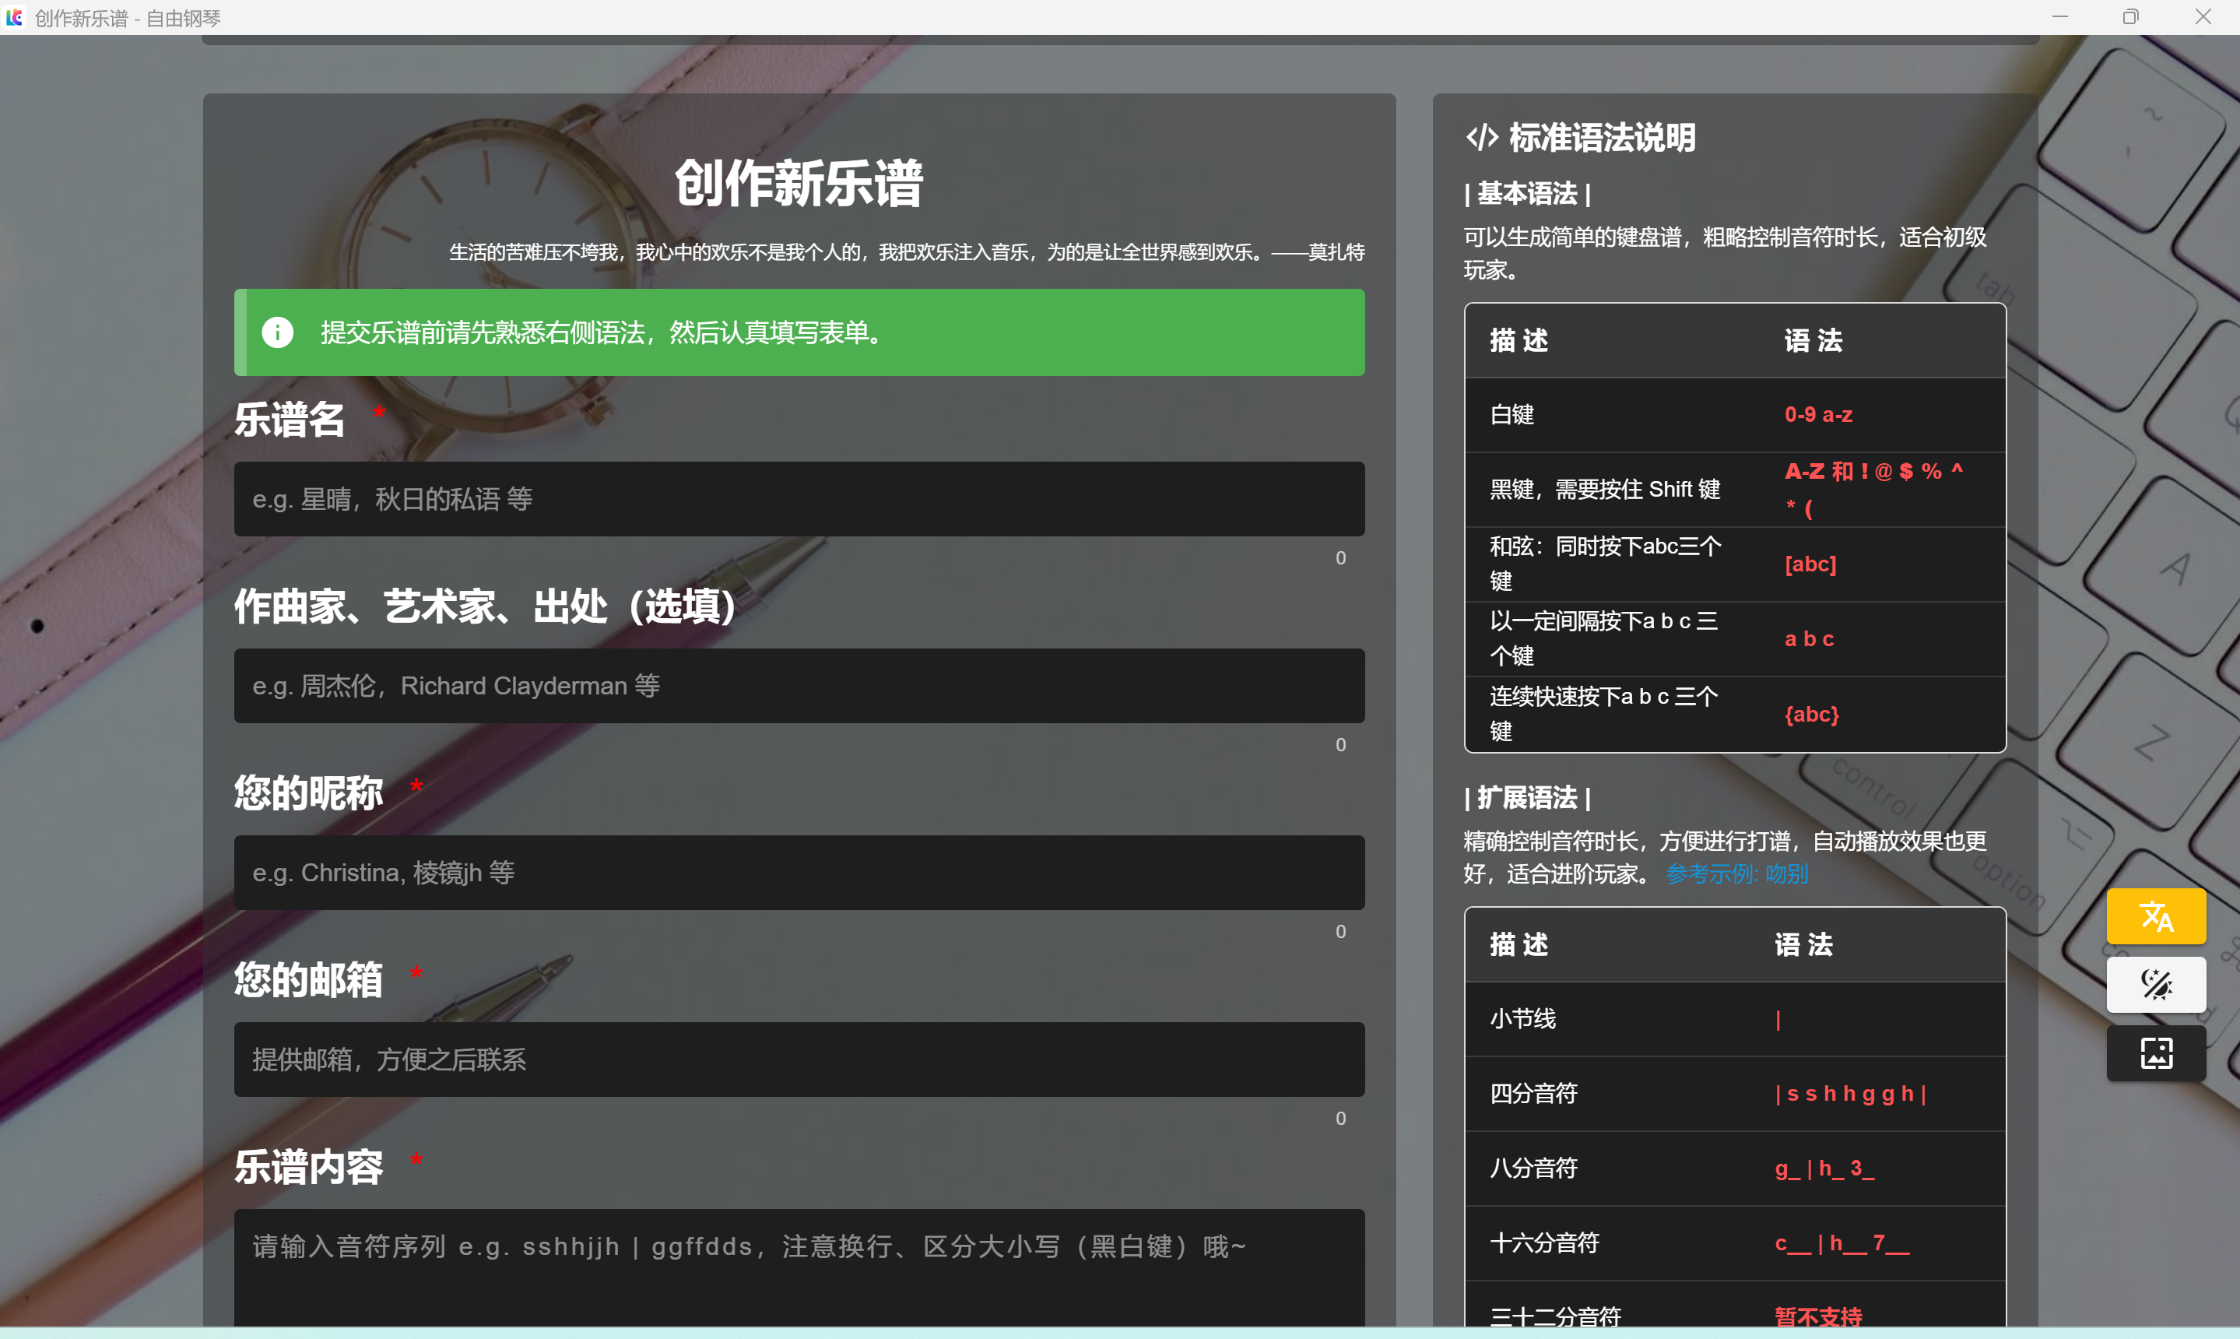Click the 乐谱名 field label

[x=289, y=420]
